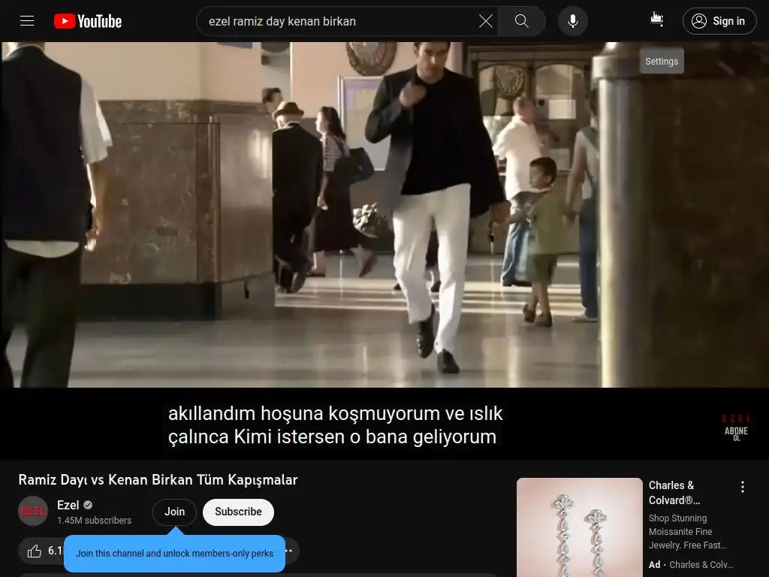The height and width of the screenshot is (577, 769).
Task: Click the ad description Shop Stunning Moissanite
Action: coord(688,532)
